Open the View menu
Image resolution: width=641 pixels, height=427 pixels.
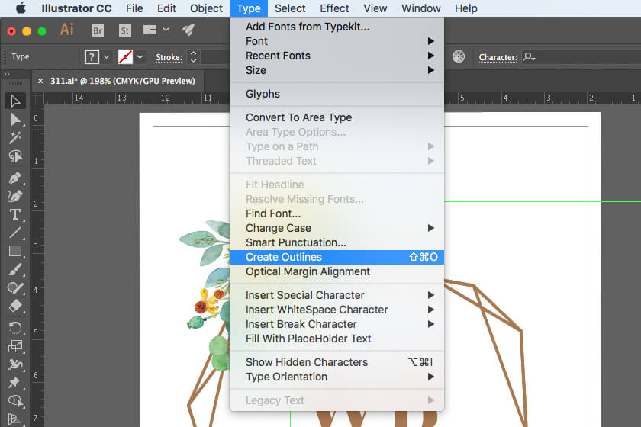(375, 8)
